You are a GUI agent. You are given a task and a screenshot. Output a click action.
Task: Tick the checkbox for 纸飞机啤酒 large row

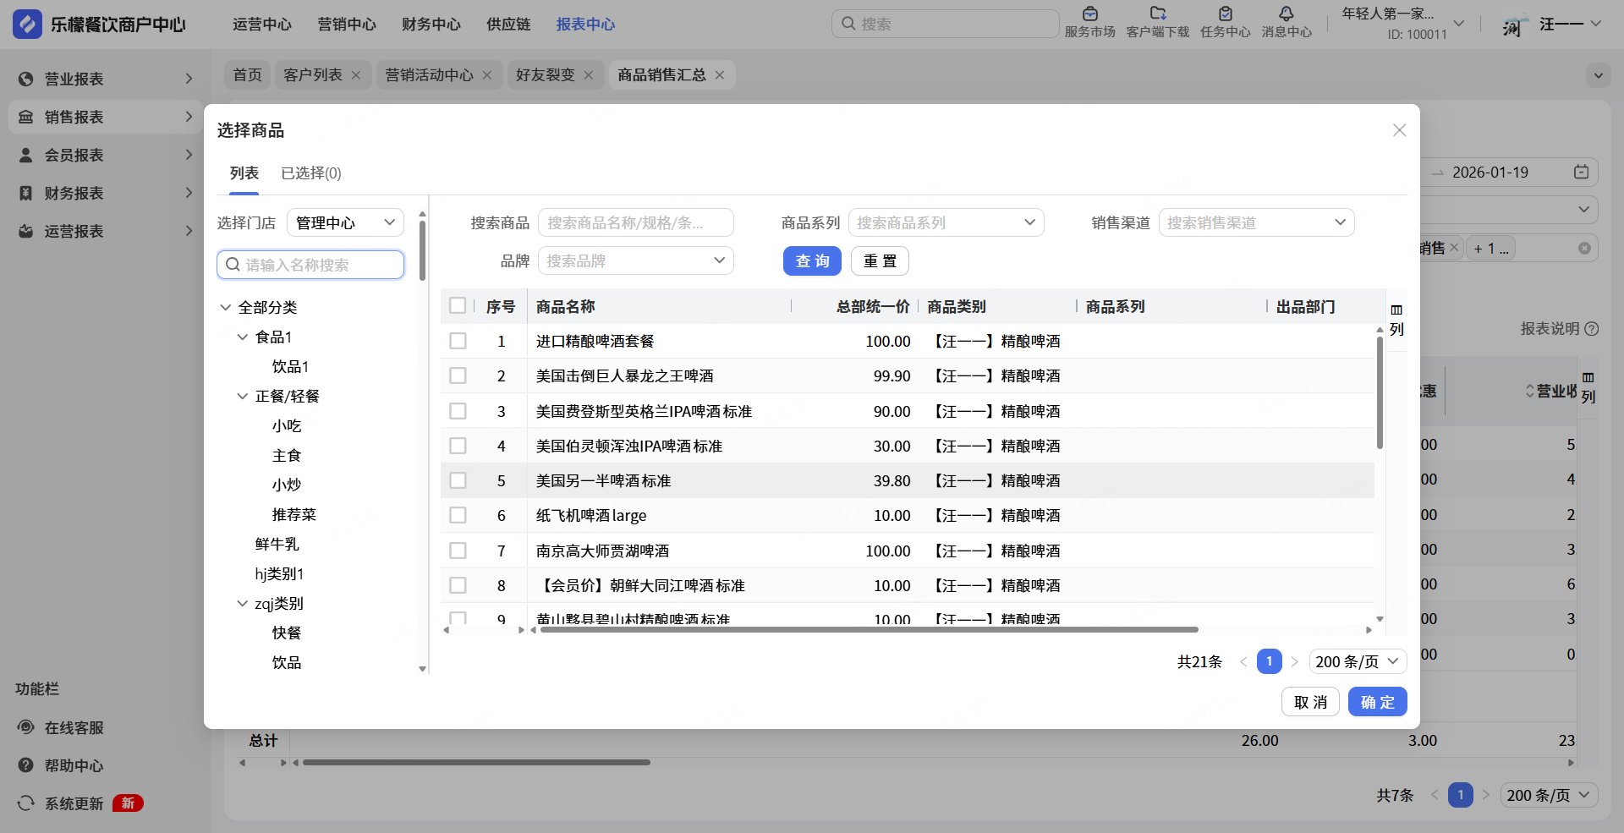[x=458, y=515]
